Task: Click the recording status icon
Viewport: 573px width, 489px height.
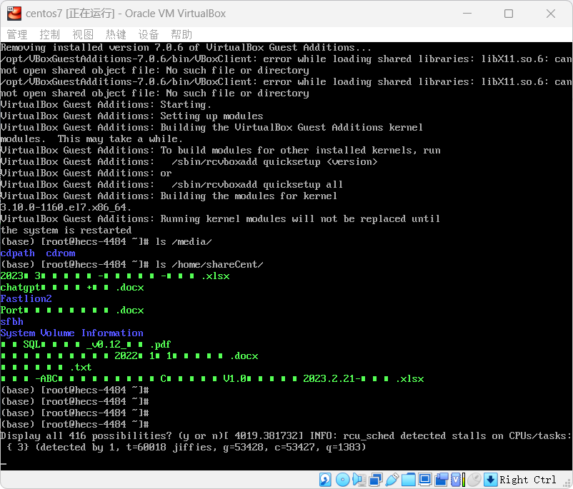Action: (x=442, y=480)
